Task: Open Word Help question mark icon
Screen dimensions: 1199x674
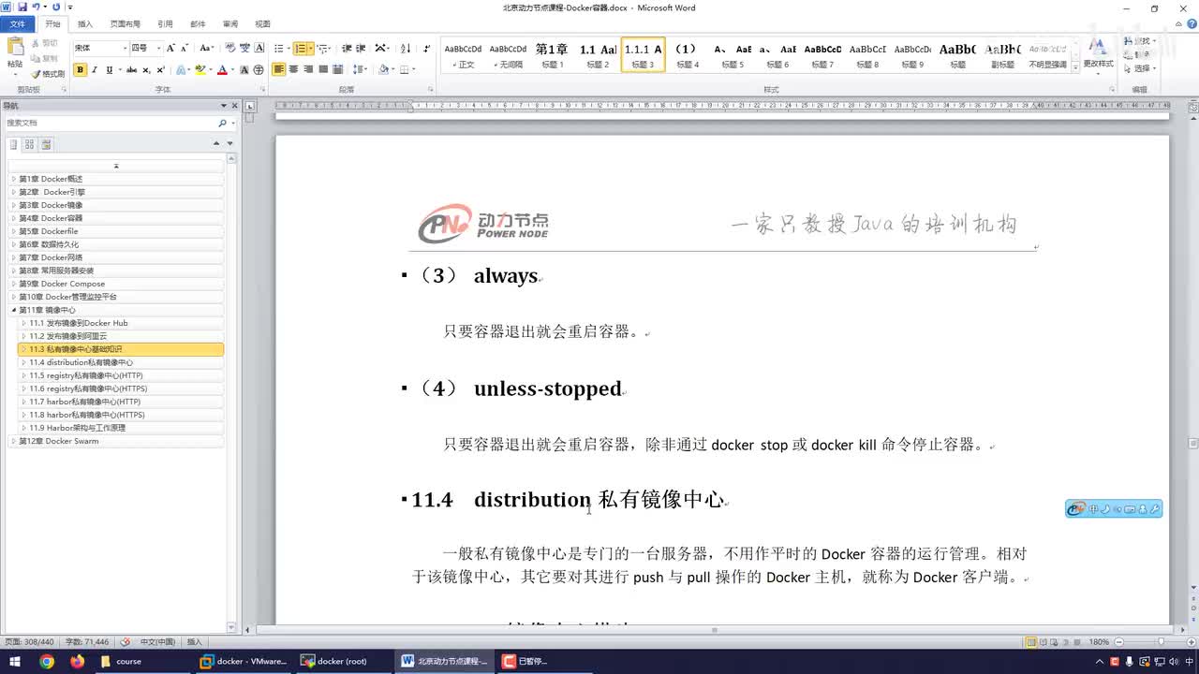Action: (x=1191, y=24)
